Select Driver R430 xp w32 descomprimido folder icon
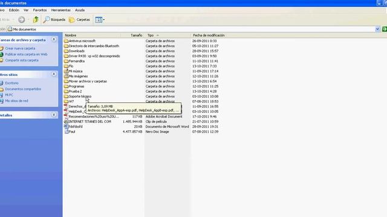The image size is (387, 217). [x=66, y=56]
